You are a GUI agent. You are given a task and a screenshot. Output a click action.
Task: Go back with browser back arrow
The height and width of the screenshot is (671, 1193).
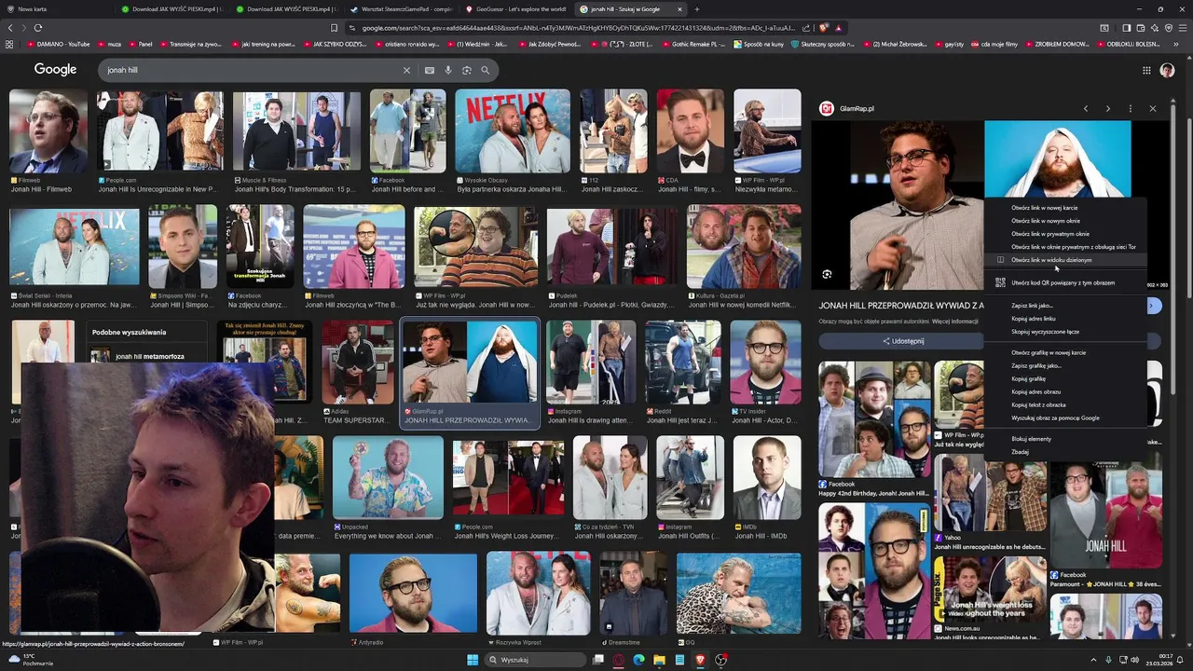(x=10, y=28)
